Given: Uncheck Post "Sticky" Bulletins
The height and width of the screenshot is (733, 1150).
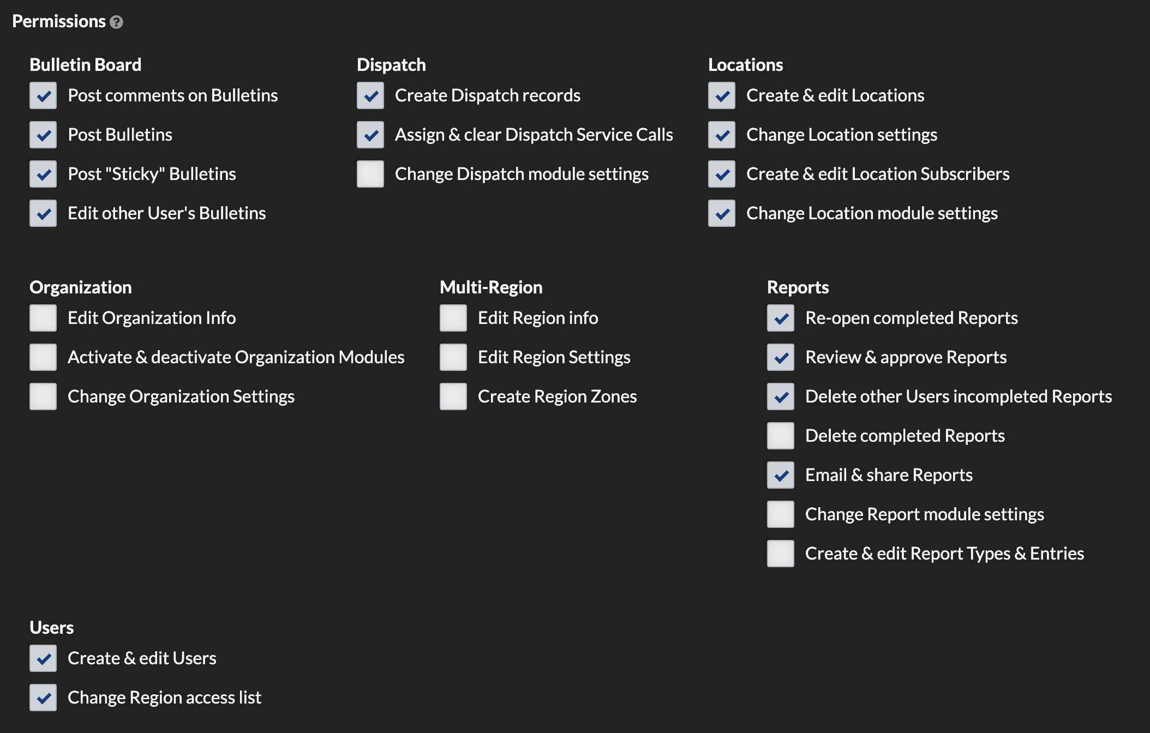Looking at the screenshot, I should point(43,174).
